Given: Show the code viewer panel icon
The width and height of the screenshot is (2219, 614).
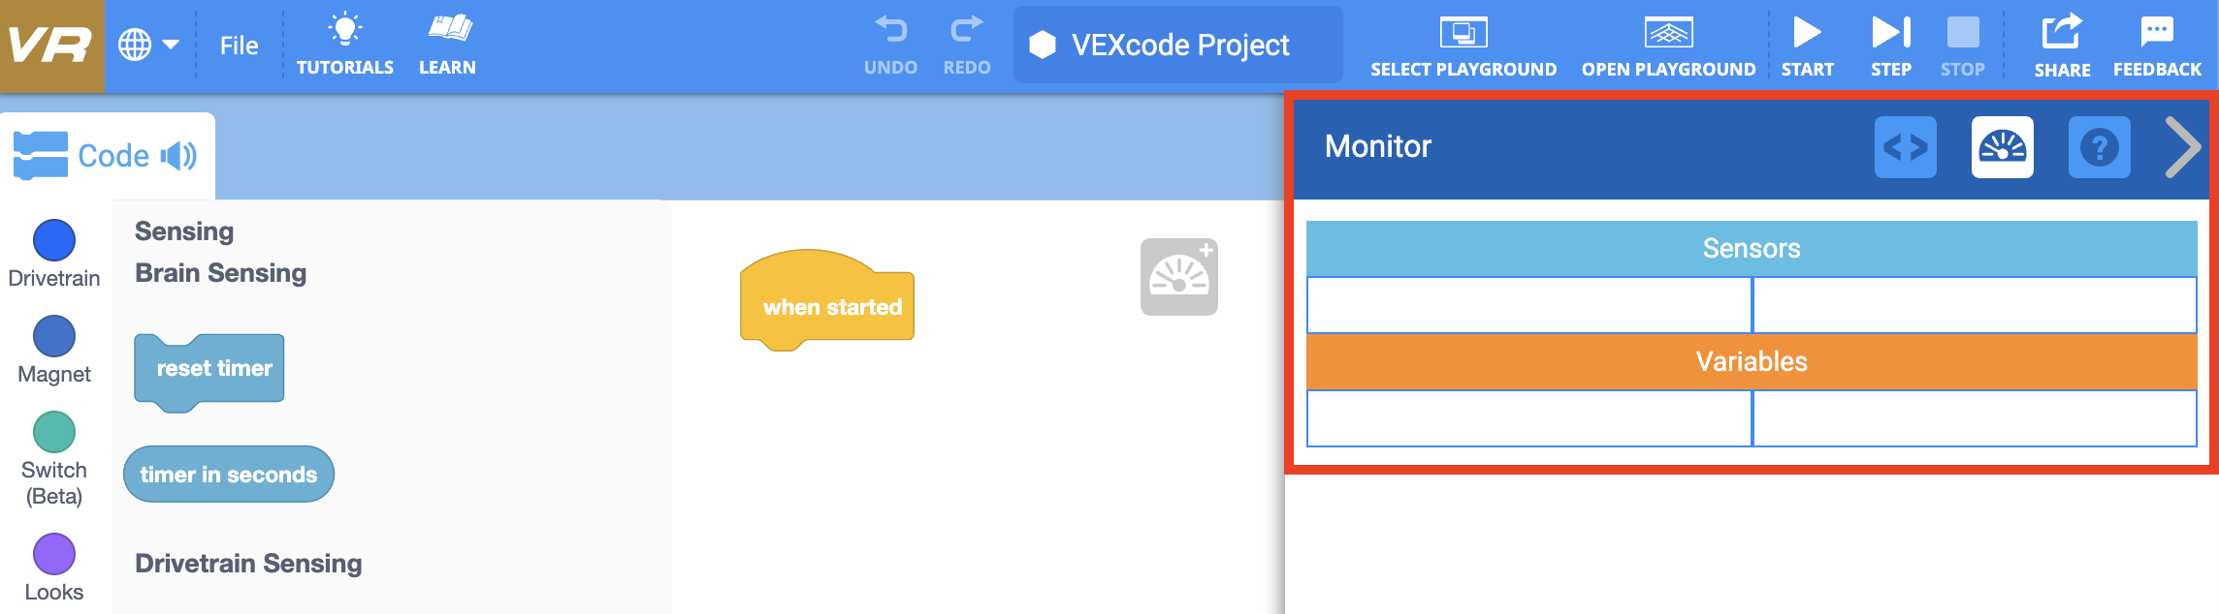Looking at the screenshot, I should tap(1905, 147).
